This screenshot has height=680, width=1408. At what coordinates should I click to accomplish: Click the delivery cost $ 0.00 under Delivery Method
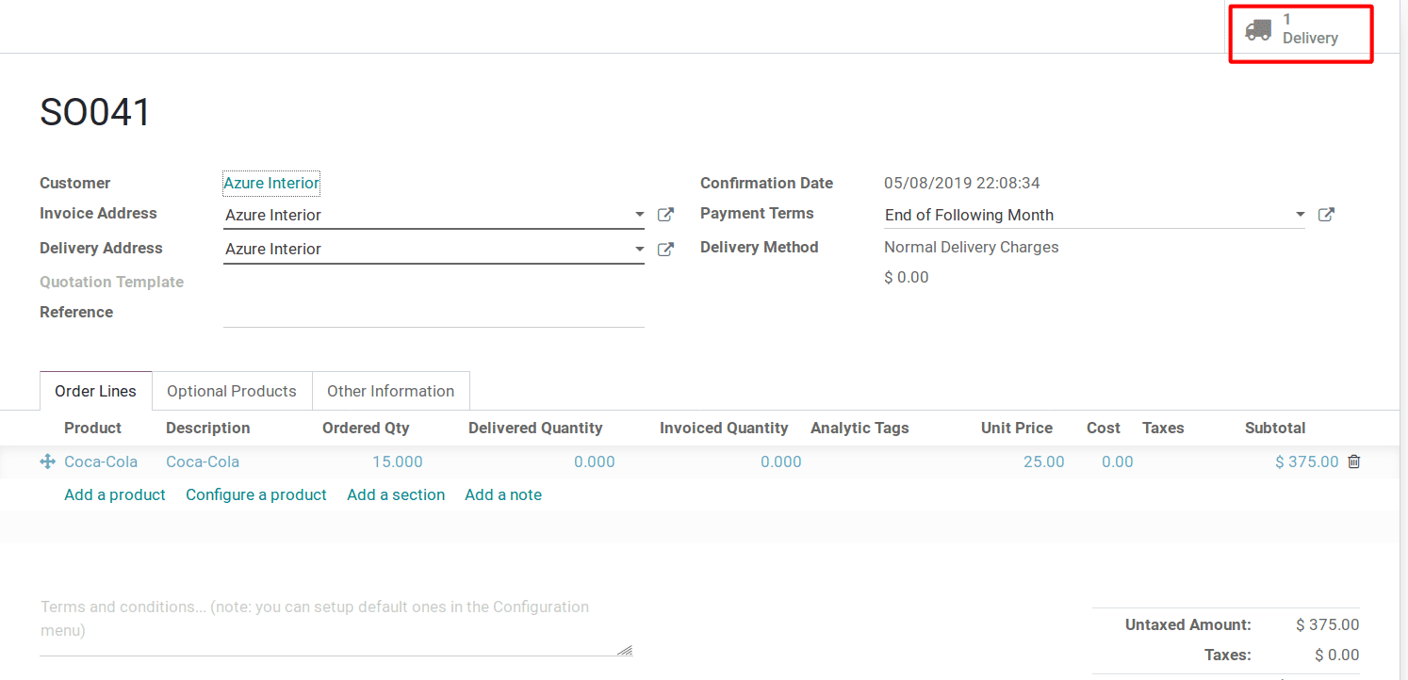pos(907,277)
